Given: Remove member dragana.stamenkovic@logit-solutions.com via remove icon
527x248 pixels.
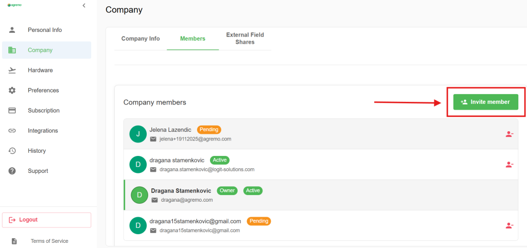Looking at the screenshot, I should click(509, 165).
